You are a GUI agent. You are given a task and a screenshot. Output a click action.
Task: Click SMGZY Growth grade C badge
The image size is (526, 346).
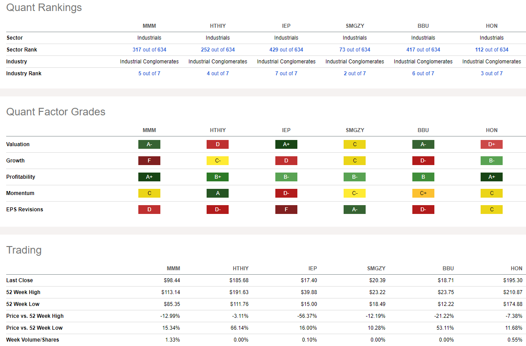tap(355, 161)
